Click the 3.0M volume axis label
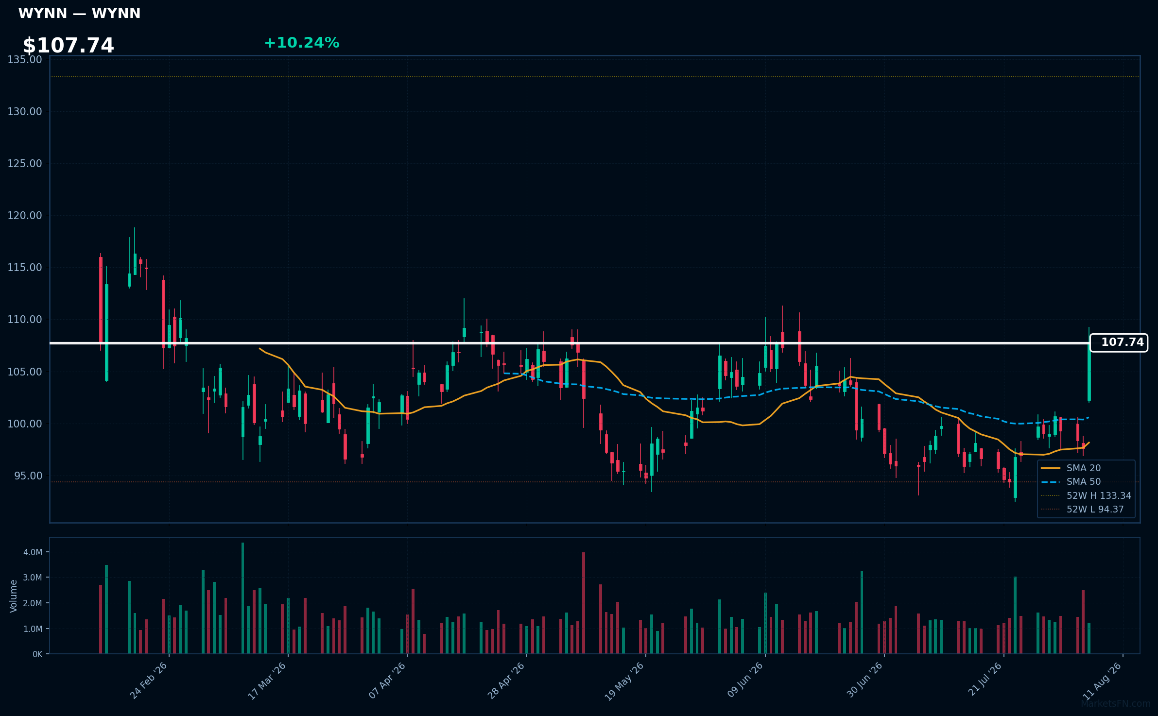1158x716 pixels. 33,578
